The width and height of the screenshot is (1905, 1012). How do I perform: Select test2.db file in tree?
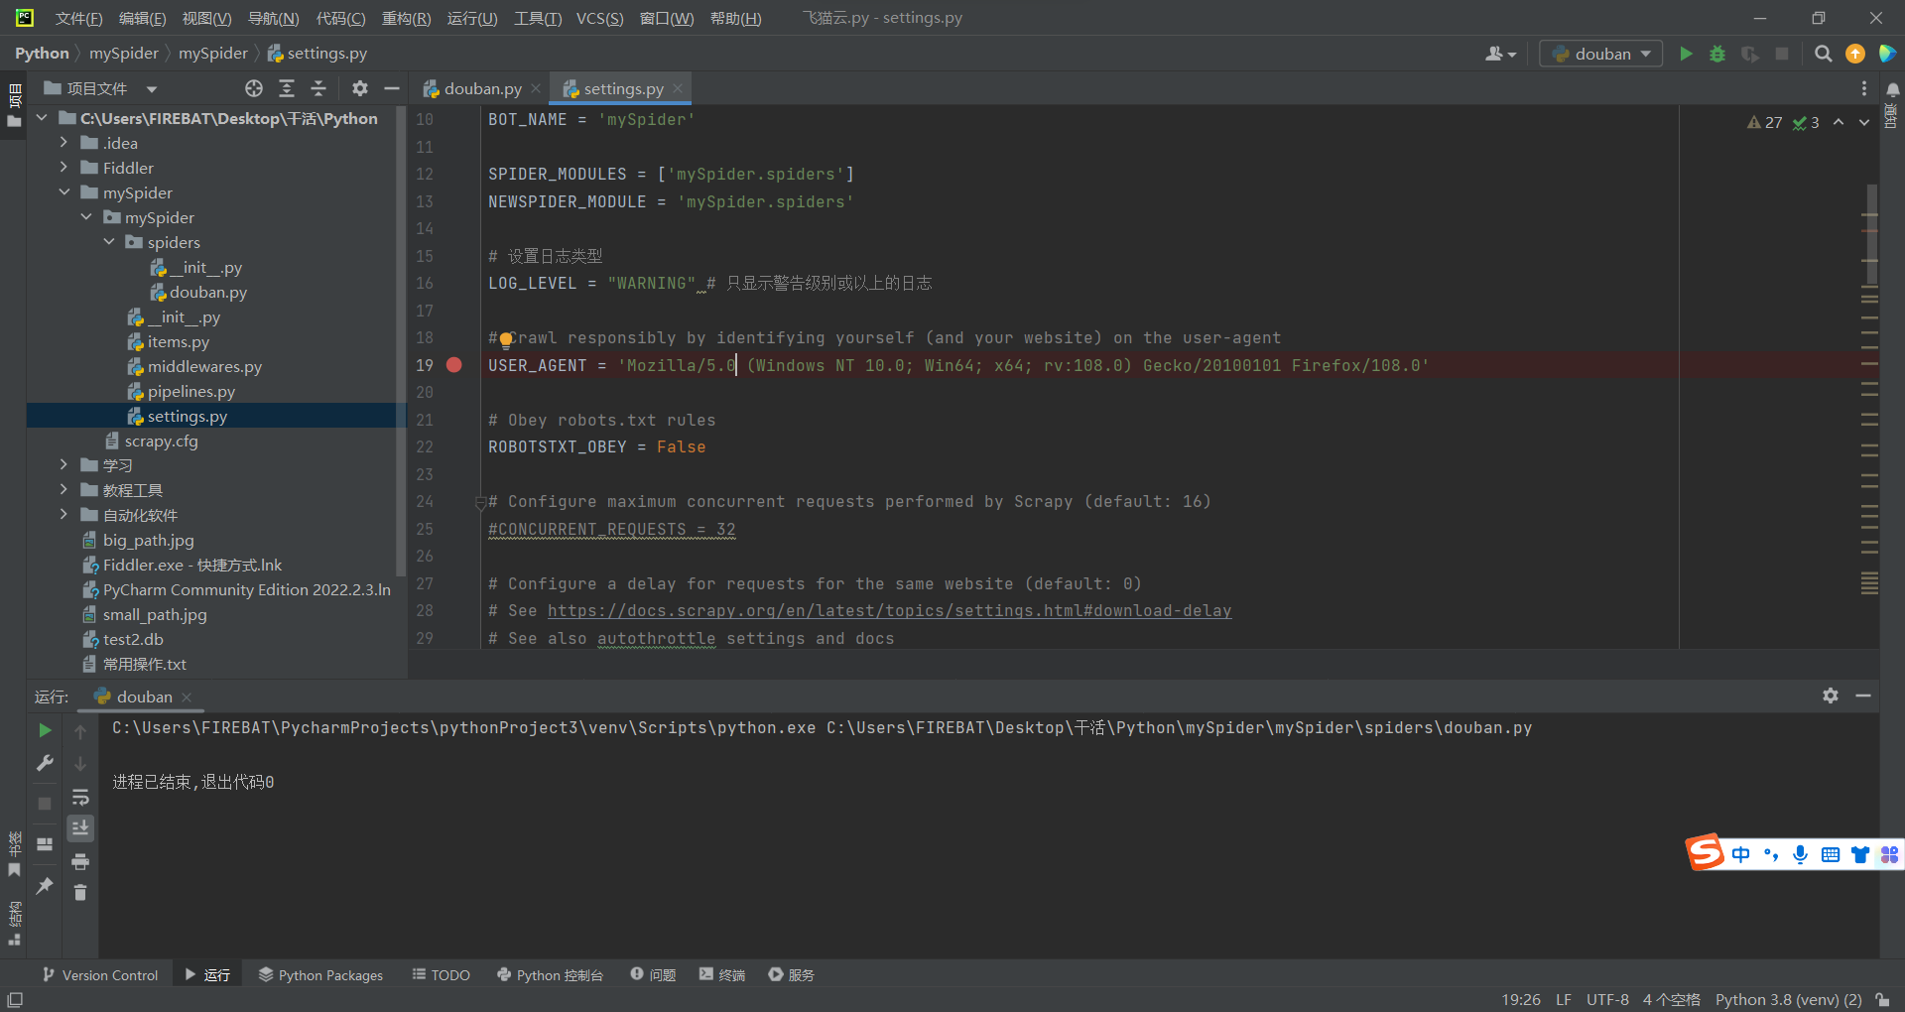click(x=123, y=639)
